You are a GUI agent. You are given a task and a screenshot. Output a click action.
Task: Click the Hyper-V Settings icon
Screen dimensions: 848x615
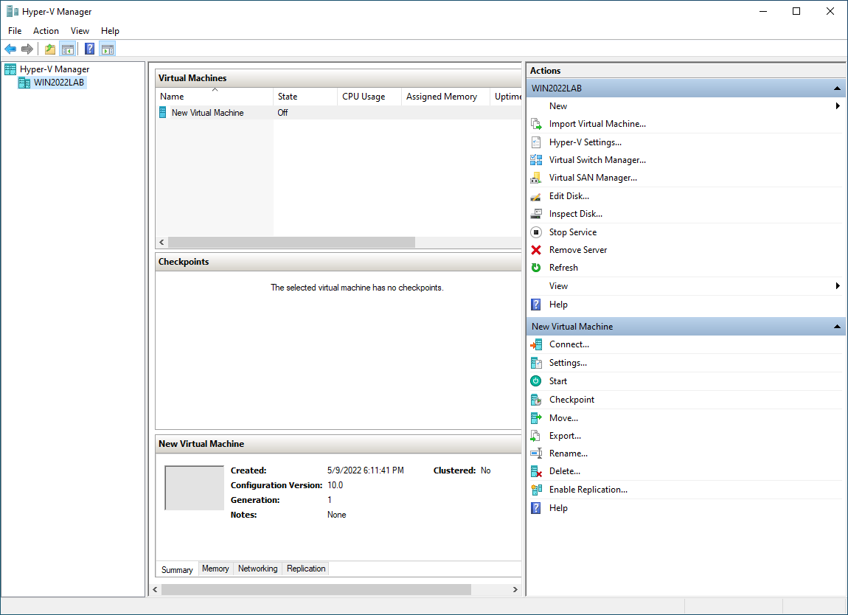[536, 142]
